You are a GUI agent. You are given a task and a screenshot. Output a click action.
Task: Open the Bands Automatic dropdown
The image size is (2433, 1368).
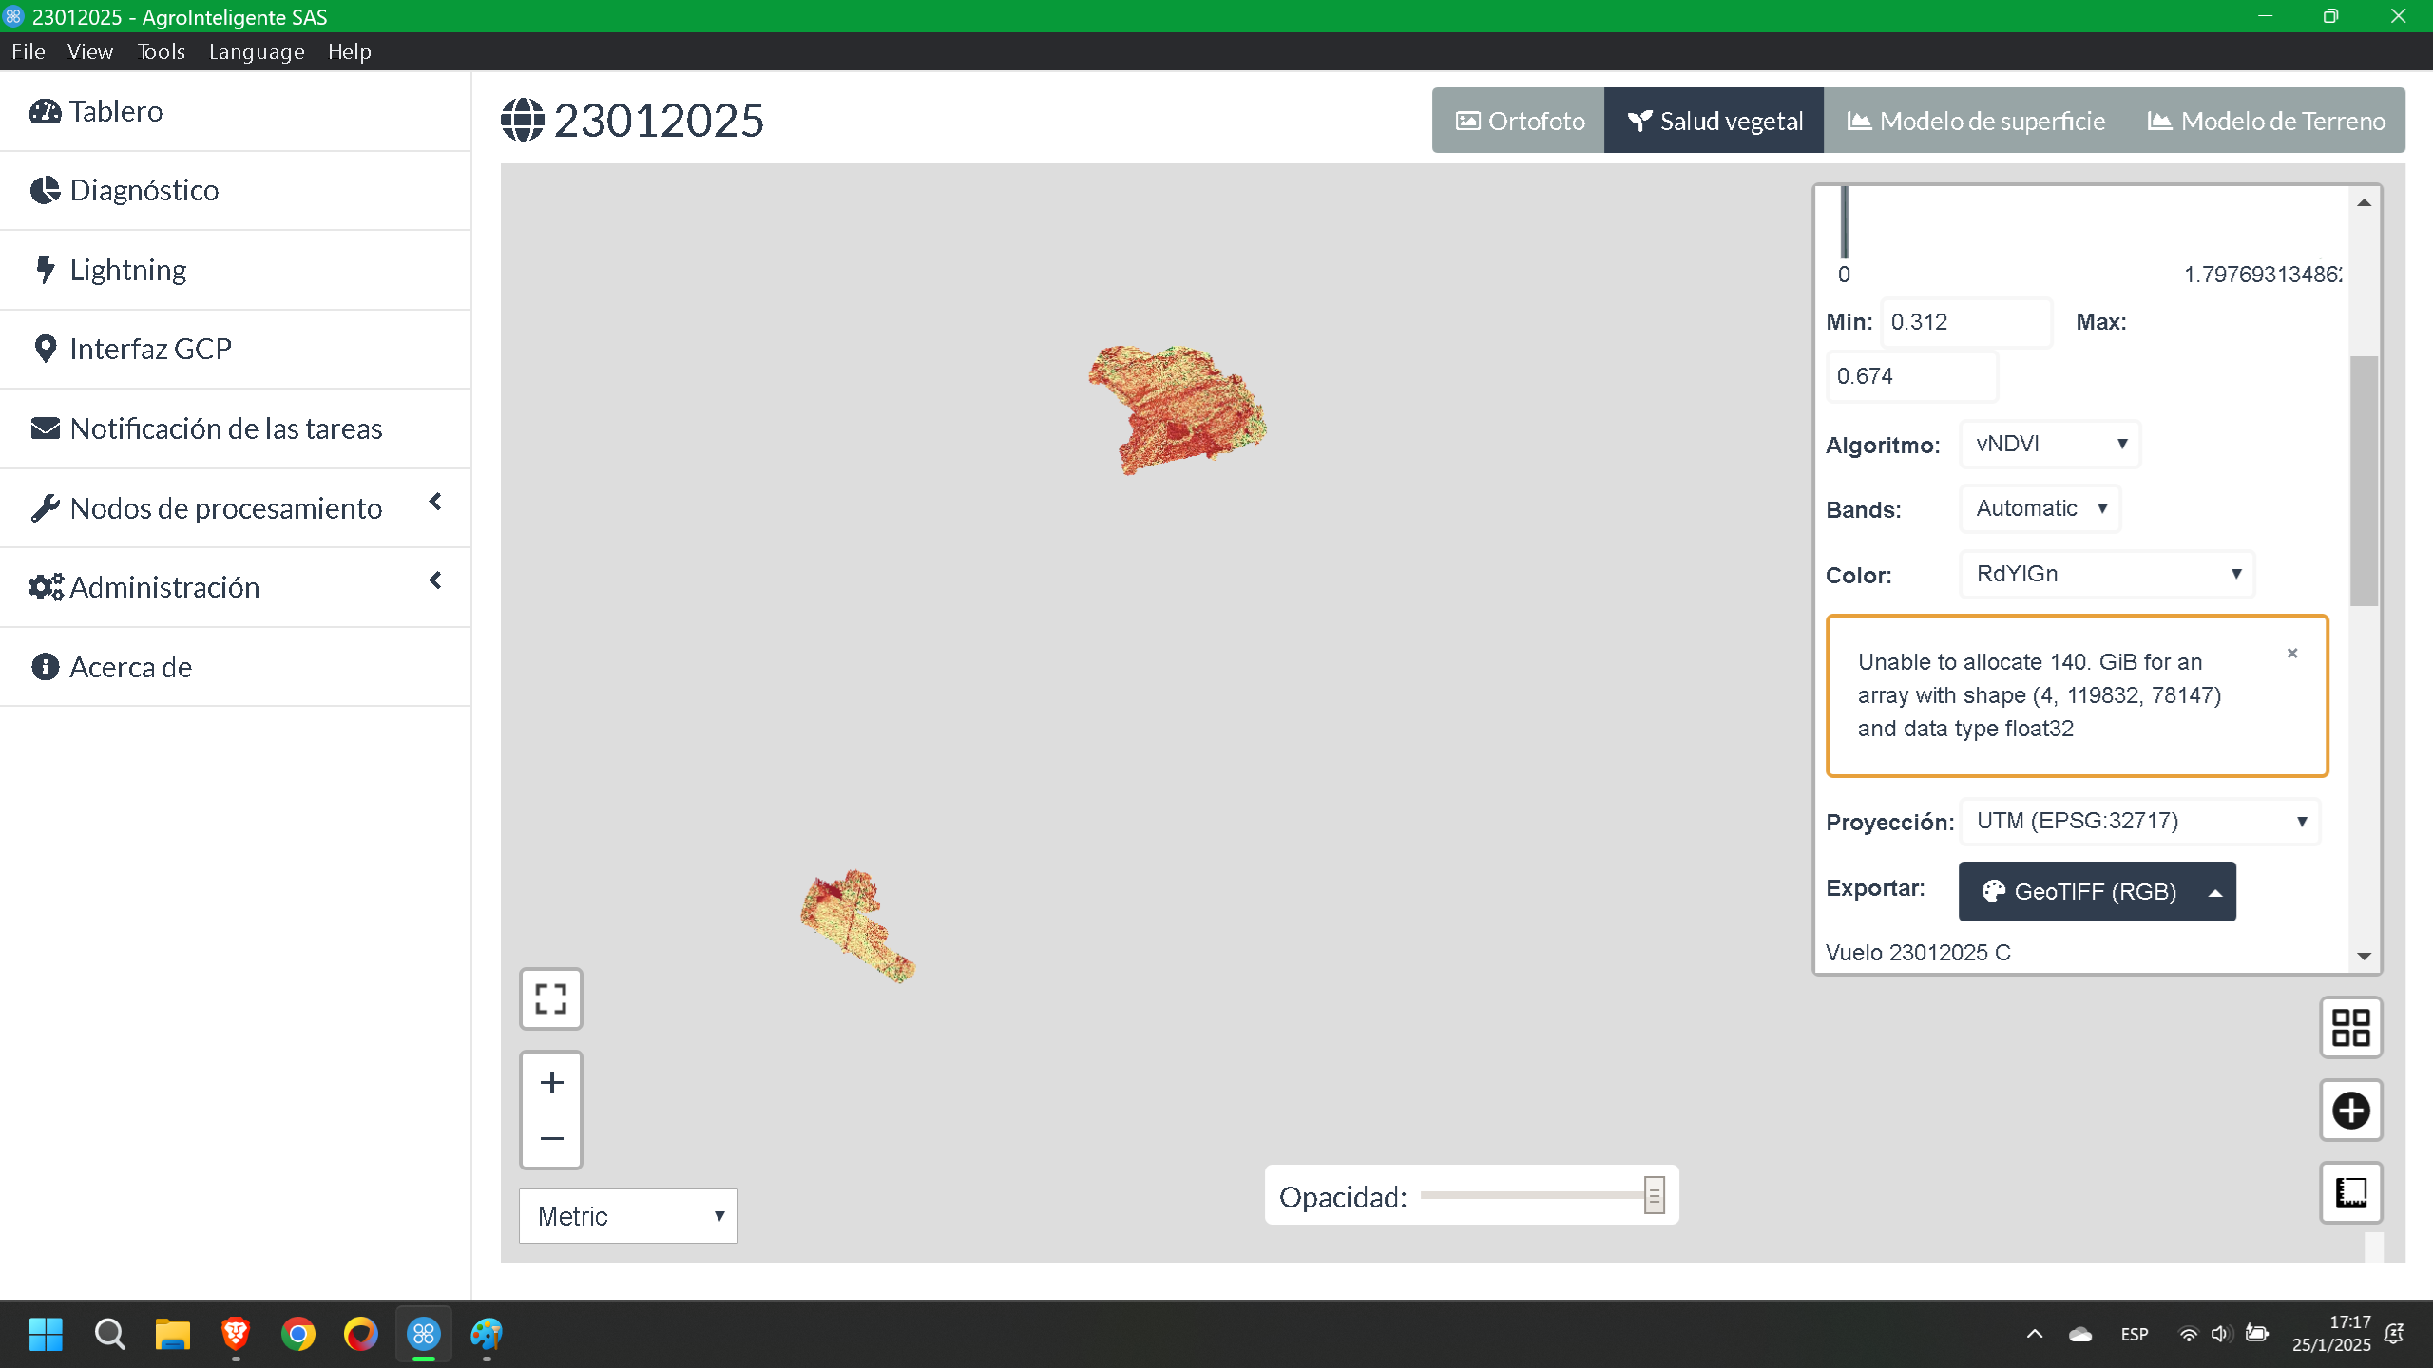[2040, 508]
